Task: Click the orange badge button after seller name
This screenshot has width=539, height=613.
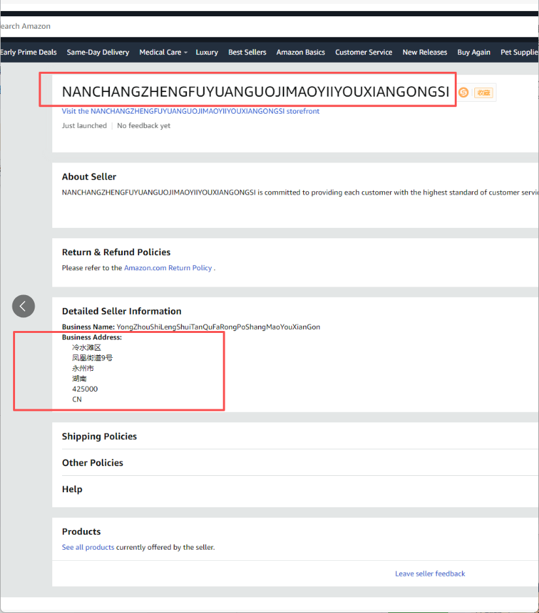Action: coord(484,93)
